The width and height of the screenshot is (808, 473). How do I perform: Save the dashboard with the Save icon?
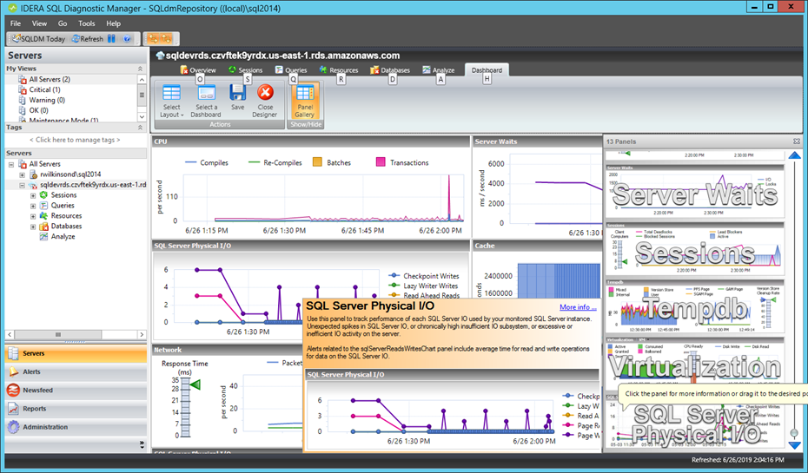tap(237, 93)
